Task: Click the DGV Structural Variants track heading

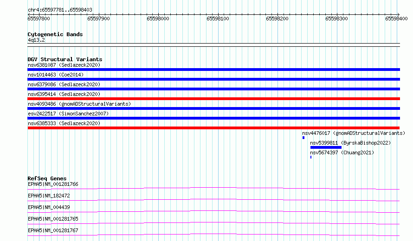Action: tap(65, 59)
